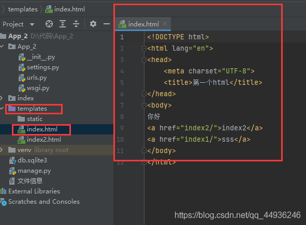Click HTML icon on index.html editor tab
The image size is (306, 225).
pos(123,24)
